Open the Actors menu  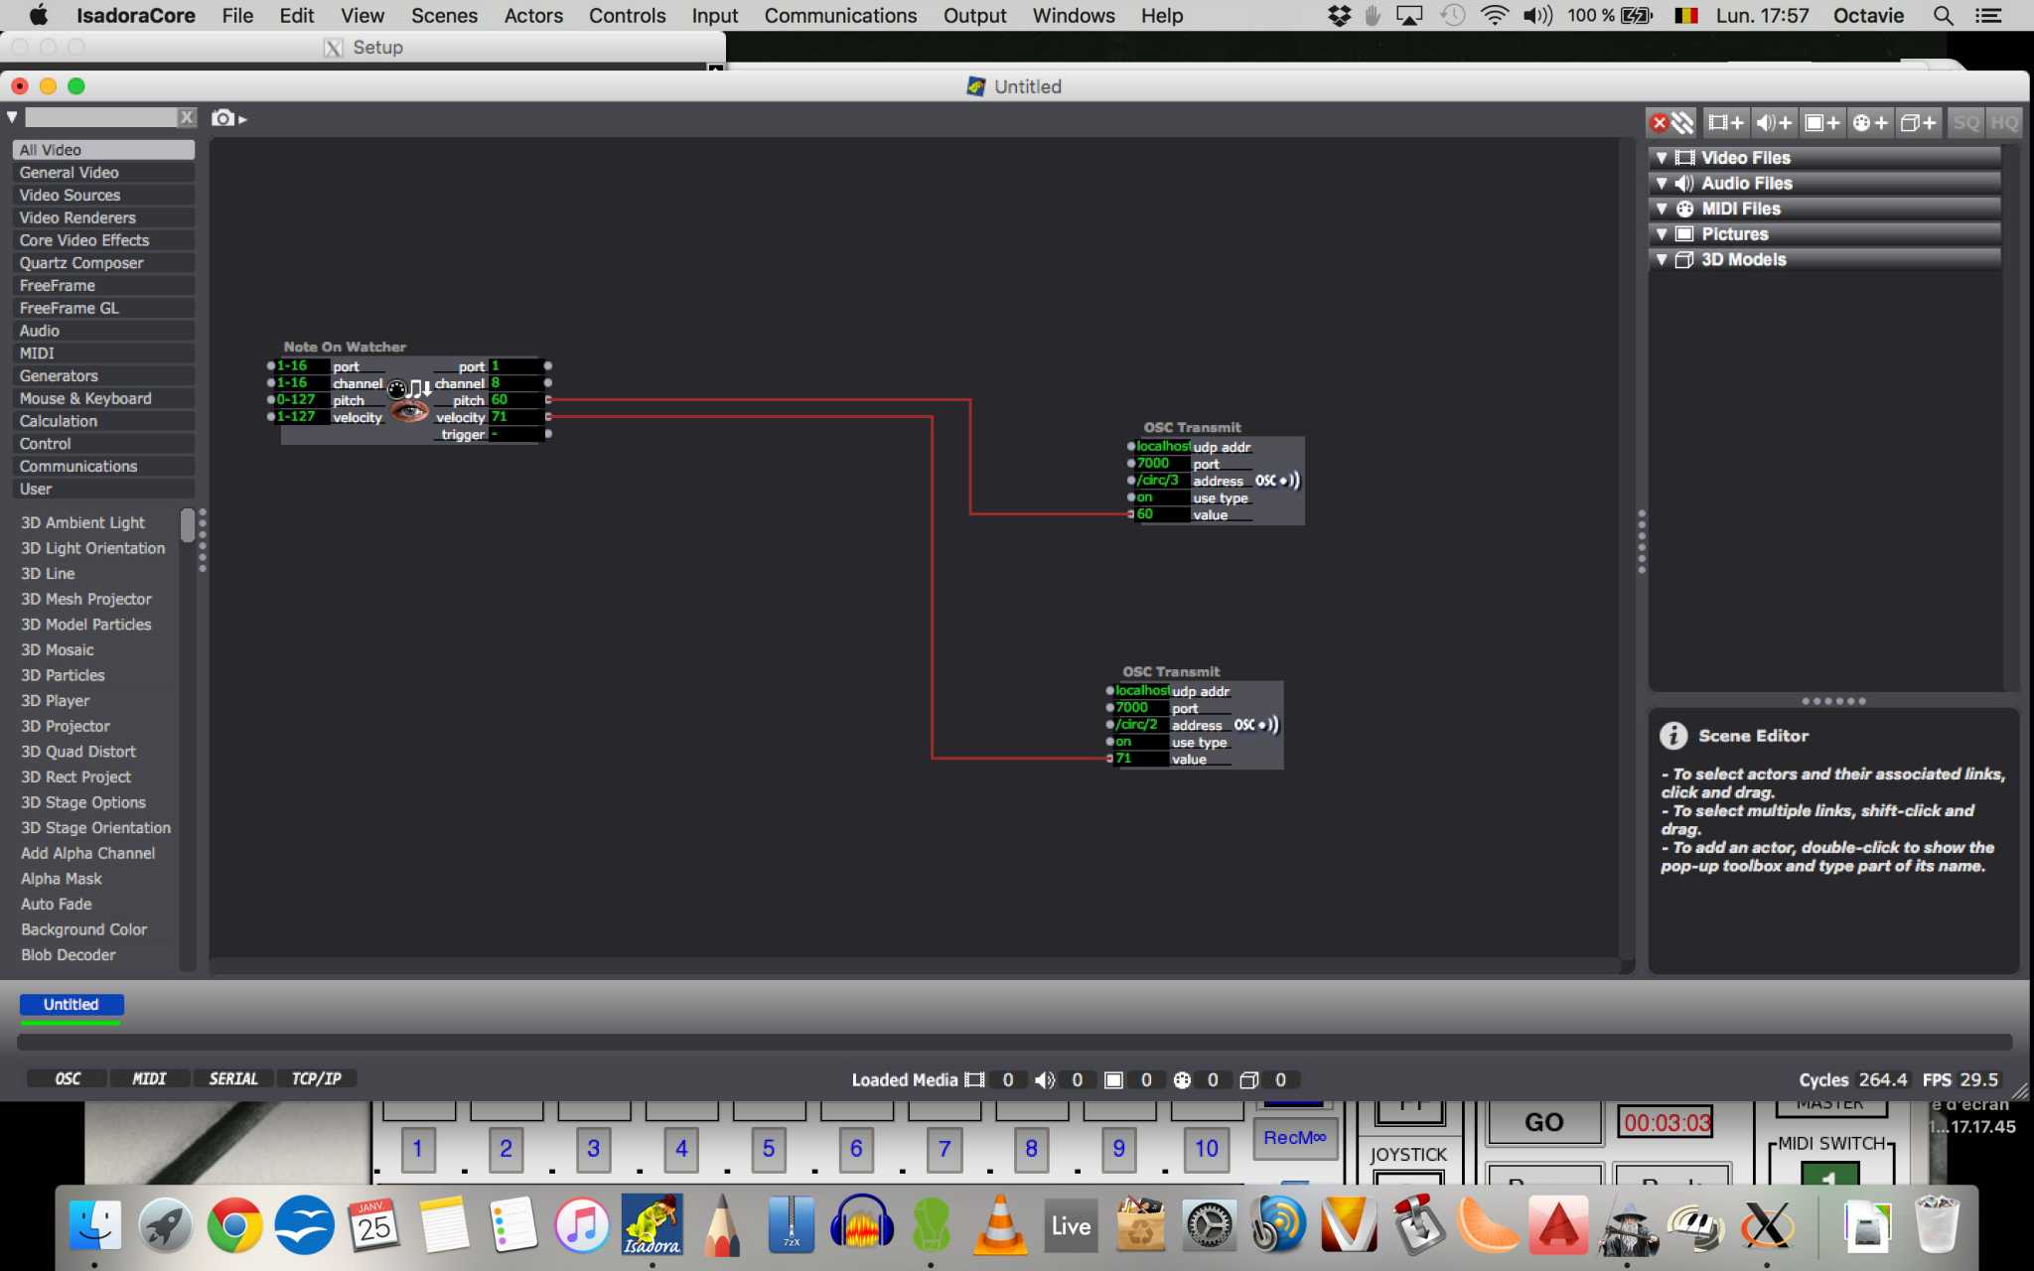click(x=532, y=16)
